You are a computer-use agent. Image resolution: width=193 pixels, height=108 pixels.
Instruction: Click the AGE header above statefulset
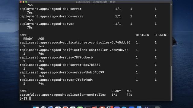(129, 91)
